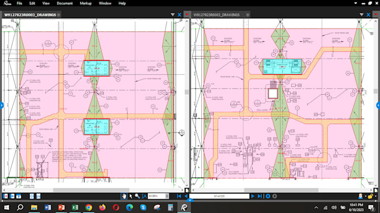The width and height of the screenshot is (380, 213).
Task: Go to previous view
Action: (x=268, y=196)
